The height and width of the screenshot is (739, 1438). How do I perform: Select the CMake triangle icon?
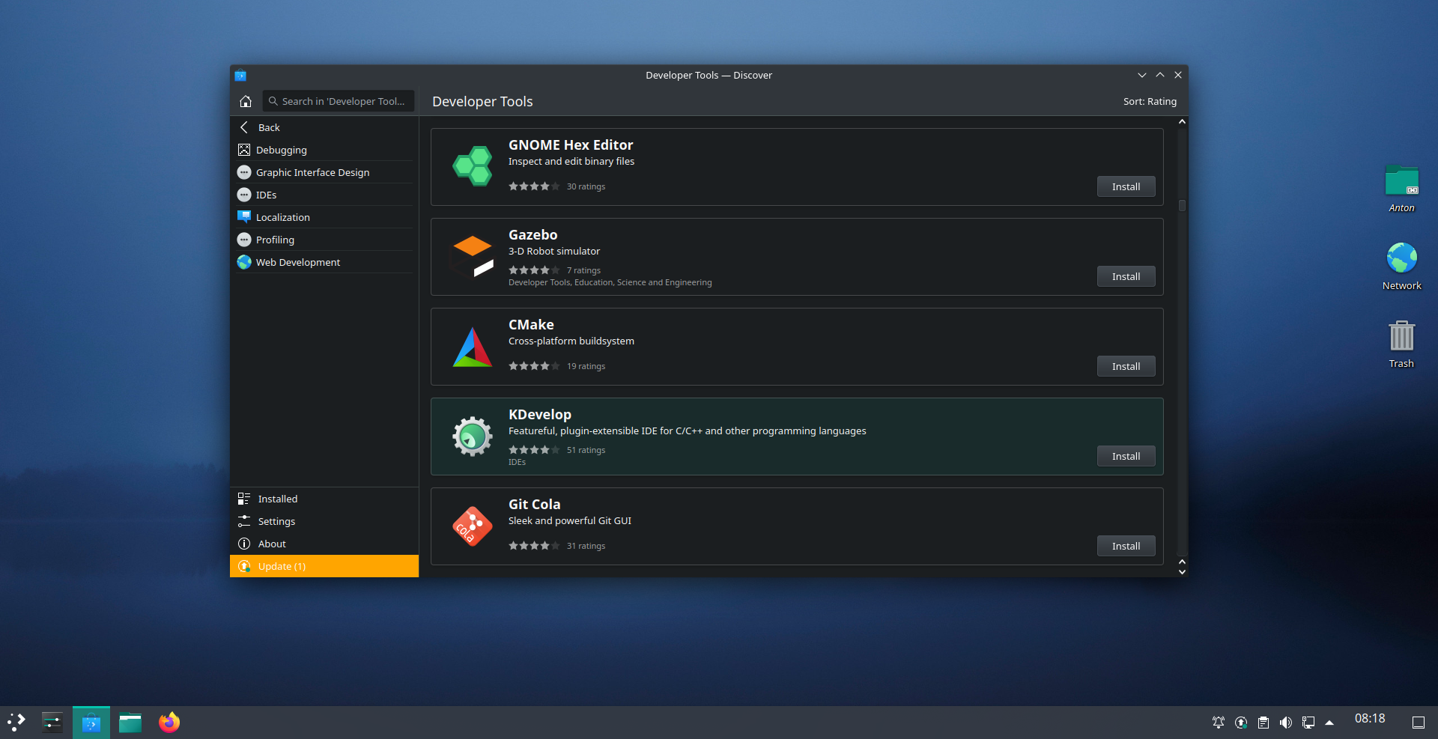(472, 347)
